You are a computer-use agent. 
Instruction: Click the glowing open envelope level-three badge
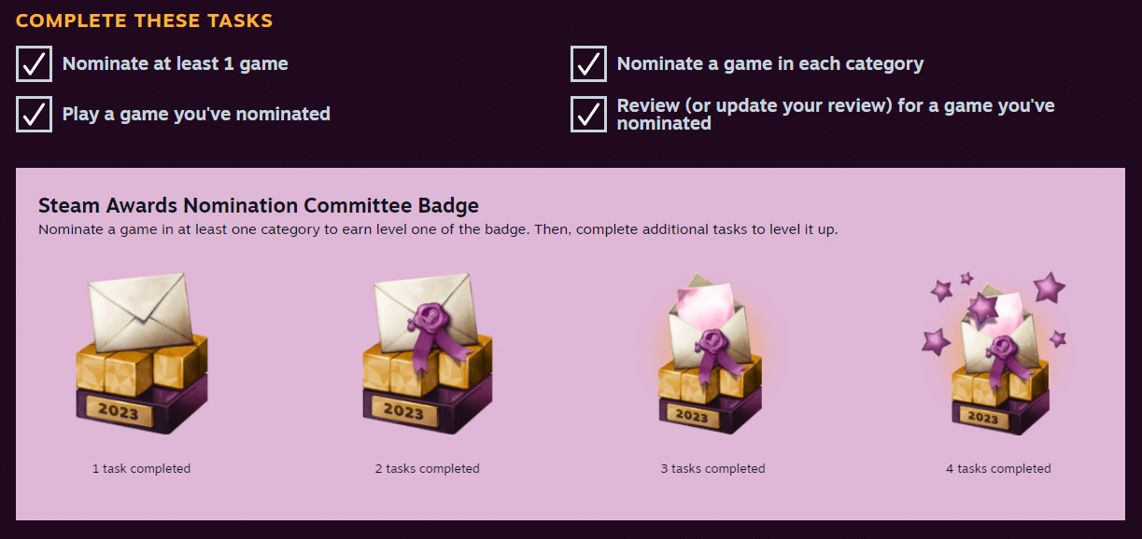(712, 353)
